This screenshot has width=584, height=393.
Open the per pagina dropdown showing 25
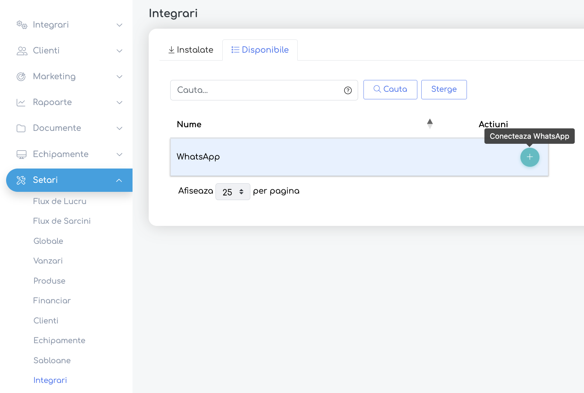click(233, 192)
